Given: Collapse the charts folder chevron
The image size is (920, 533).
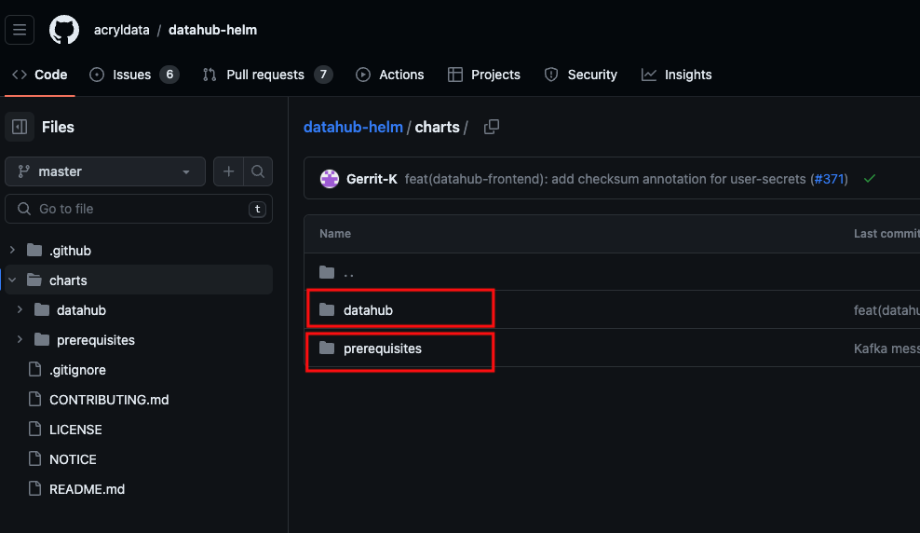Looking at the screenshot, I should pos(12,280).
